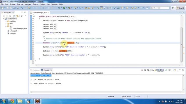Expand the .settings folder
This screenshot has height=104, width=186.
[6, 21]
